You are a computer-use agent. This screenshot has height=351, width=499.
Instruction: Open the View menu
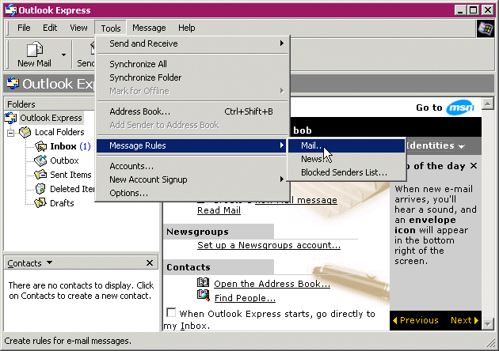click(78, 28)
